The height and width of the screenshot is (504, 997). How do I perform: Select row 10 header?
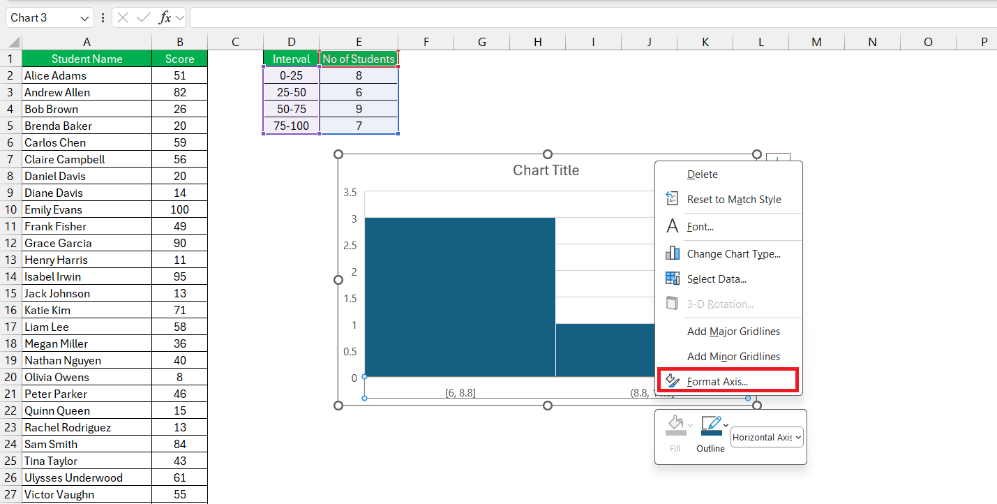click(11, 209)
